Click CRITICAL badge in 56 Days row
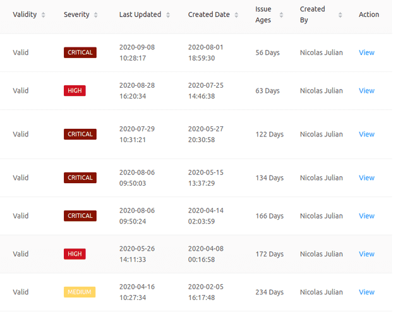Screen dimensions: 398x312 tap(80, 52)
